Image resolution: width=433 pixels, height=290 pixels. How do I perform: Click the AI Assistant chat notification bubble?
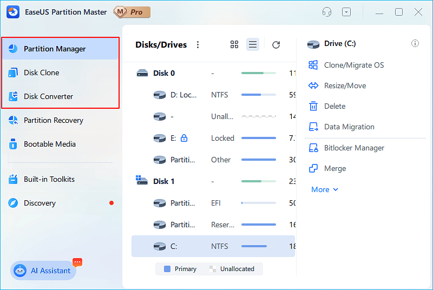click(x=77, y=262)
